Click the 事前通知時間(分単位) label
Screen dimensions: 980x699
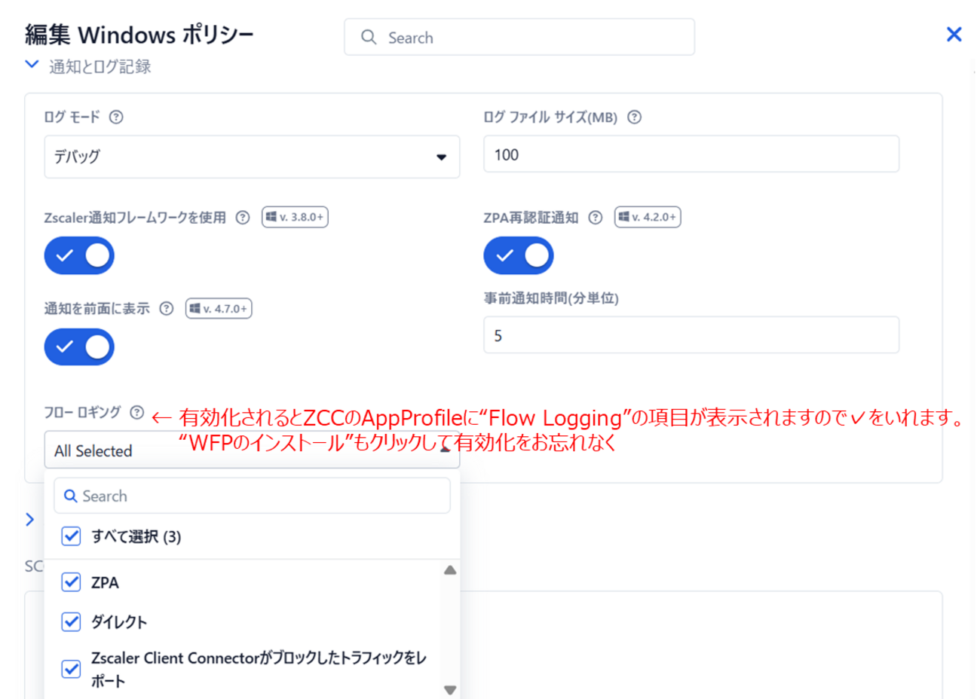(x=551, y=298)
